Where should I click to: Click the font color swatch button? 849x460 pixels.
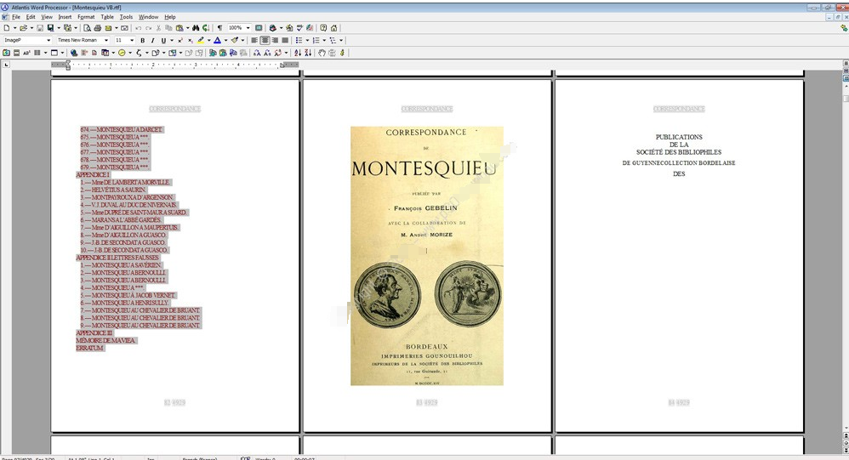coord(217,40)
